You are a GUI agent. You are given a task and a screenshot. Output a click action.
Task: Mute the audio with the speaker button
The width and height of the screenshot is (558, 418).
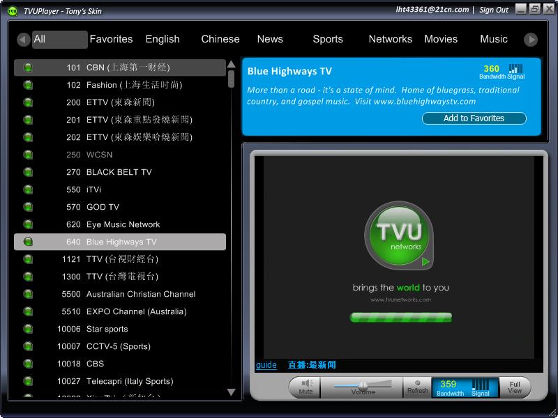pos(306,387)
